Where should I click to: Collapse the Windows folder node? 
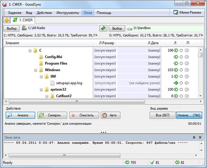coord(35,70)
